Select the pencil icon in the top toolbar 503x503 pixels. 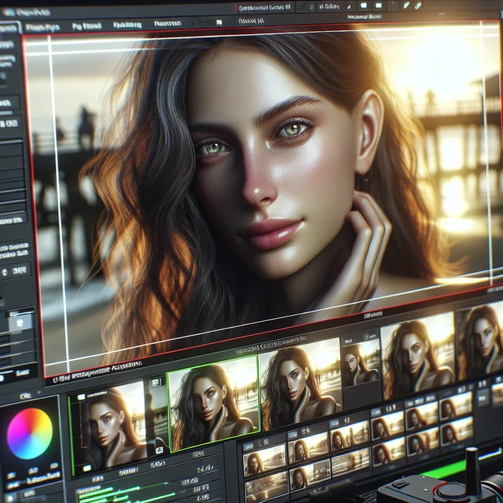pyautogui.click(x=406, y=5)
